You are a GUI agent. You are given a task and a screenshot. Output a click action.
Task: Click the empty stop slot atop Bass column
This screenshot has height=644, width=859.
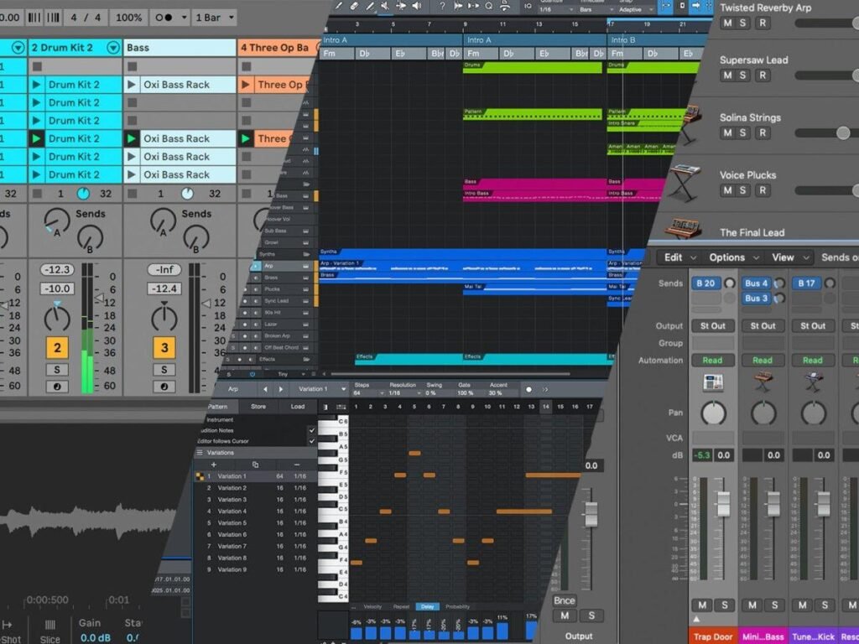click(x=132, y=66)
